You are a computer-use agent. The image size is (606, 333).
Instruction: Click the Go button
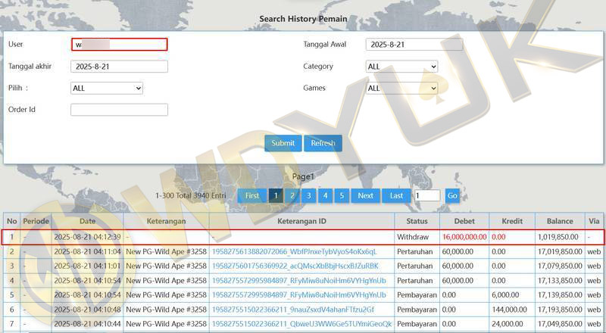[x=452, y=195]
